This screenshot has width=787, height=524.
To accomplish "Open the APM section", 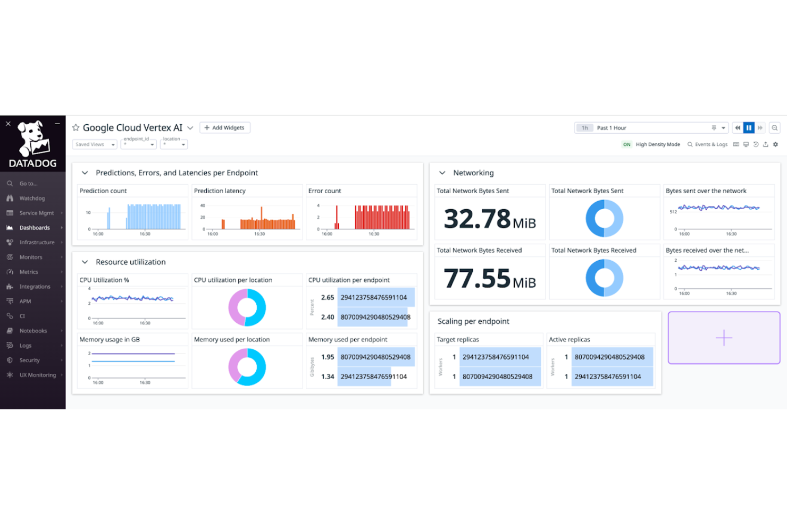I will 24,301.
